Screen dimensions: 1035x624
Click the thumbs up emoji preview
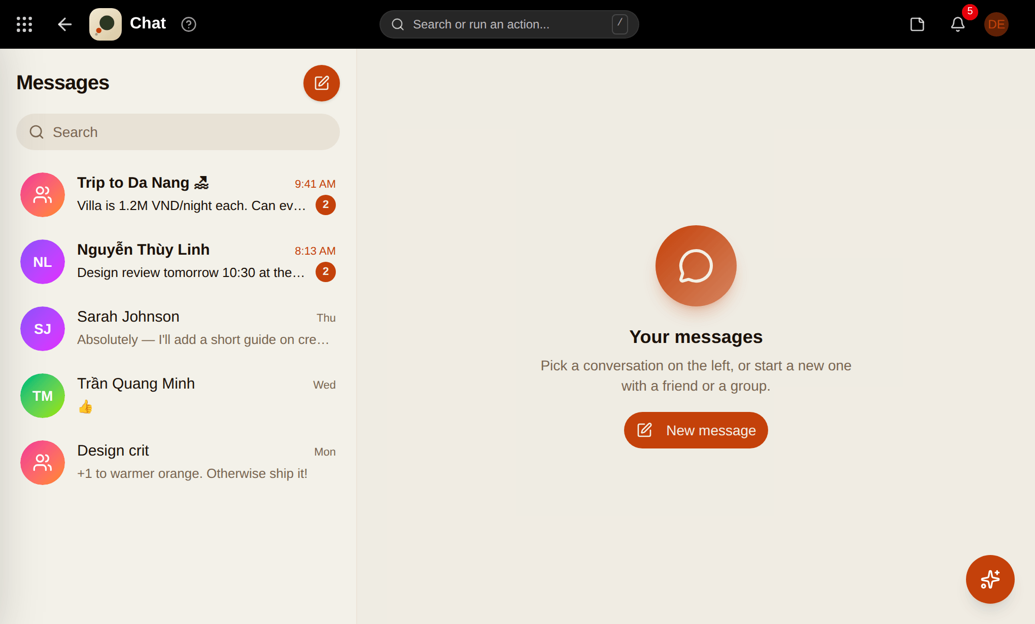(x=85, y=407)
